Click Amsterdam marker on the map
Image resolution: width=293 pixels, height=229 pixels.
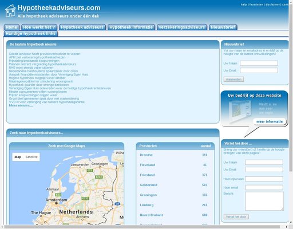click(56, 203)
